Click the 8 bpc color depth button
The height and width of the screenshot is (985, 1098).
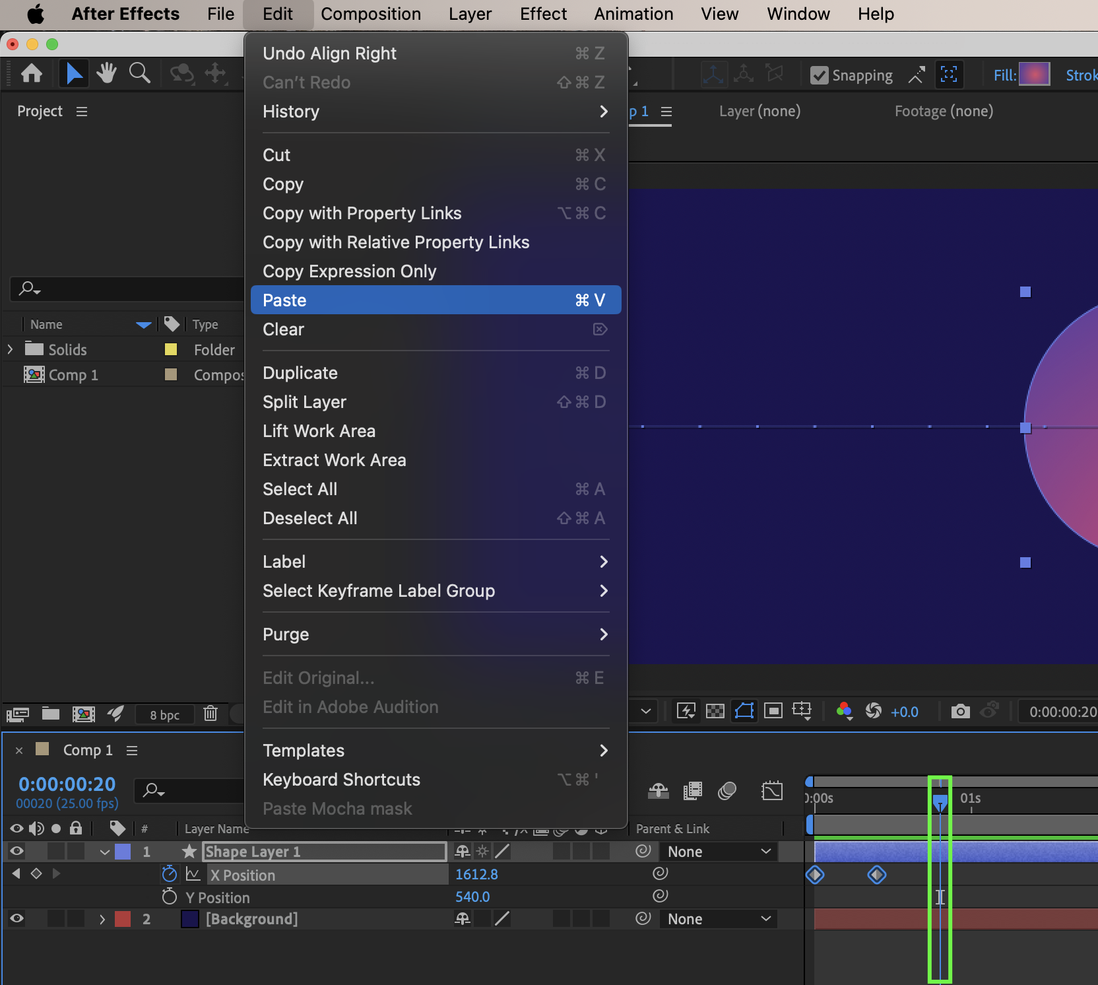(x=164, y=714)
